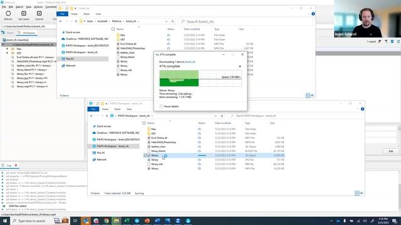Expand the ribbon in P4VFS Workspace Explorer
Screen dimensions: 401x225
358,109
